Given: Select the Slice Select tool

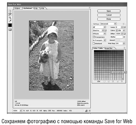Looking at the screenshot, I should point(10,14).
